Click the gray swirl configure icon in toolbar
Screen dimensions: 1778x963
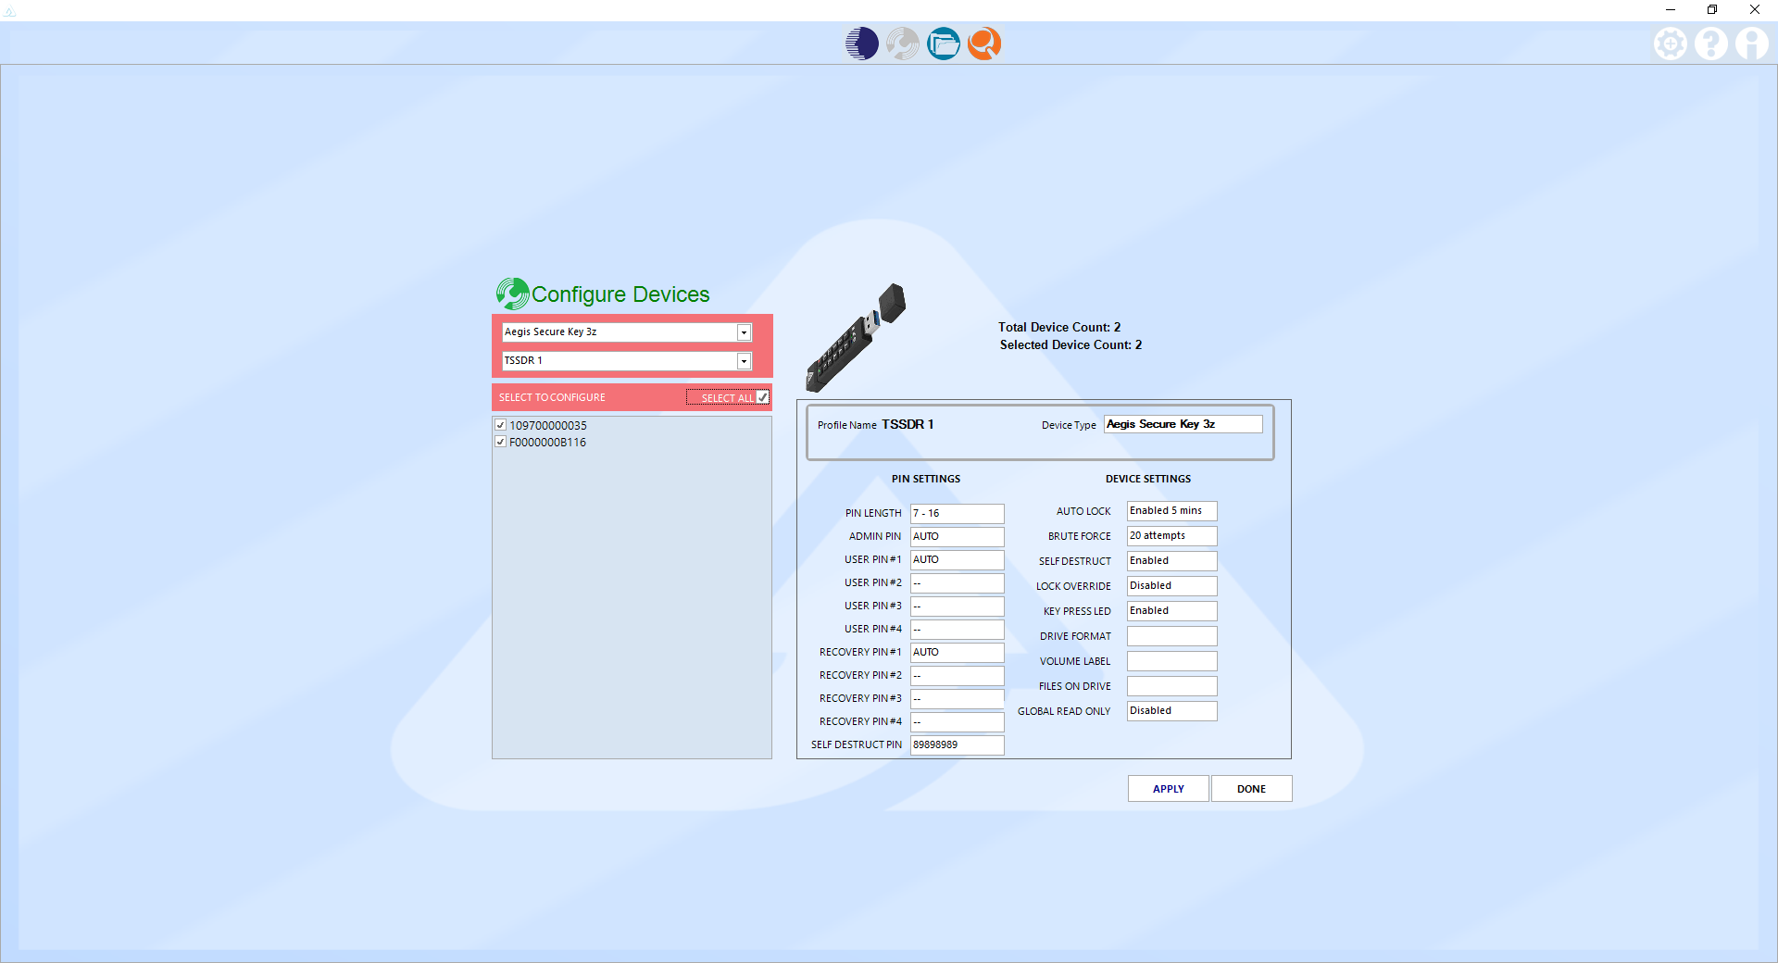pyautogui.click(x=902, y=44)
